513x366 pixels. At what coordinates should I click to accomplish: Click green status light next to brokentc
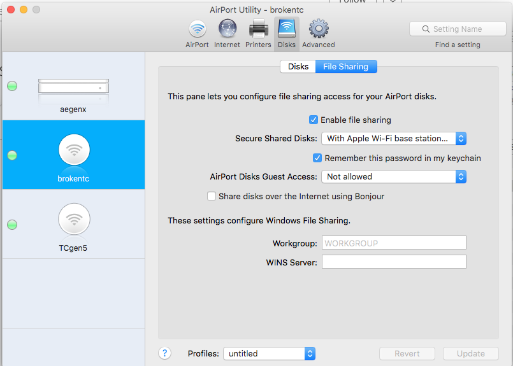point(12,155)
